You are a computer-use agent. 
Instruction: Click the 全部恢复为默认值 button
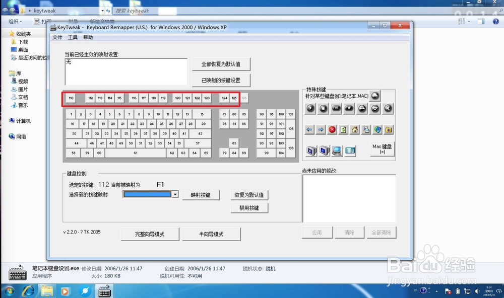pos(221,64)
